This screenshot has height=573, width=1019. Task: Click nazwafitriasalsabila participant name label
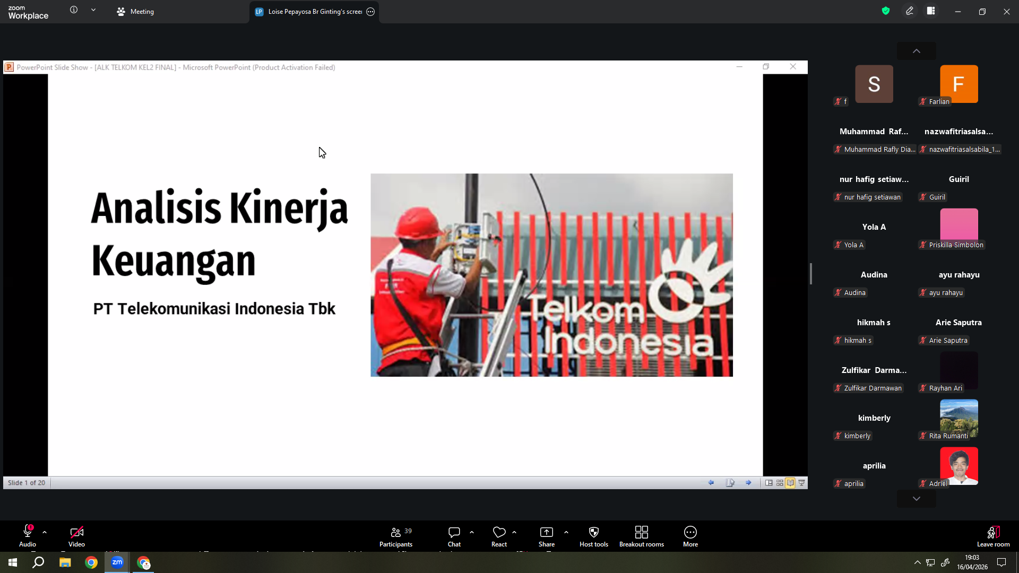(x=960, y=150)
